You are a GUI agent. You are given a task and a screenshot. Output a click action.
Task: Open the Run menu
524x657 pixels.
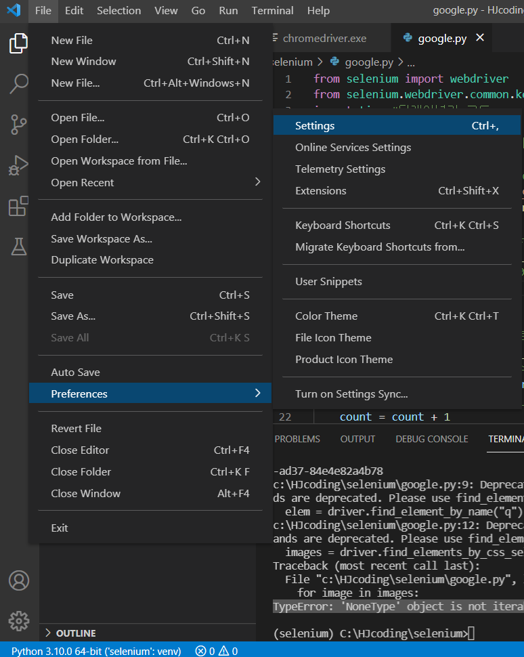[x=228, y=10]
